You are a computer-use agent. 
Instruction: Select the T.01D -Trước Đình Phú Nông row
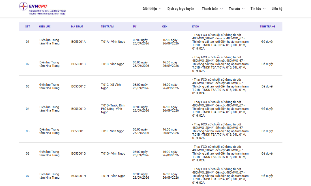[151, 109]
